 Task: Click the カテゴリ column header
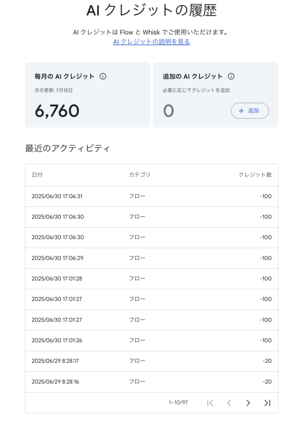coord(140,175)
